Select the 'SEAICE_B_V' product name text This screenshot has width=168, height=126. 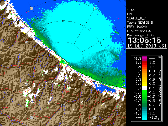pyautogui.click(x=136, y=18)
